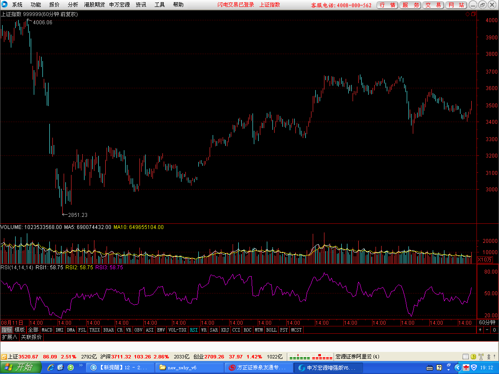Expand hidden tray icons arrow
Viewport: 499px width, 374px height.
point(457,368)
